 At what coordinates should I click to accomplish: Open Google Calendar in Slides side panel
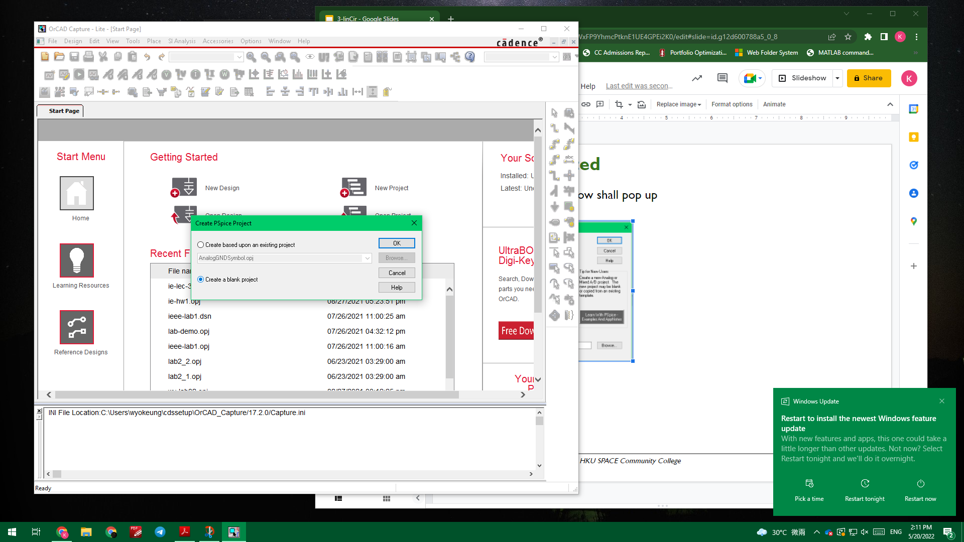(x=914, y=109)
